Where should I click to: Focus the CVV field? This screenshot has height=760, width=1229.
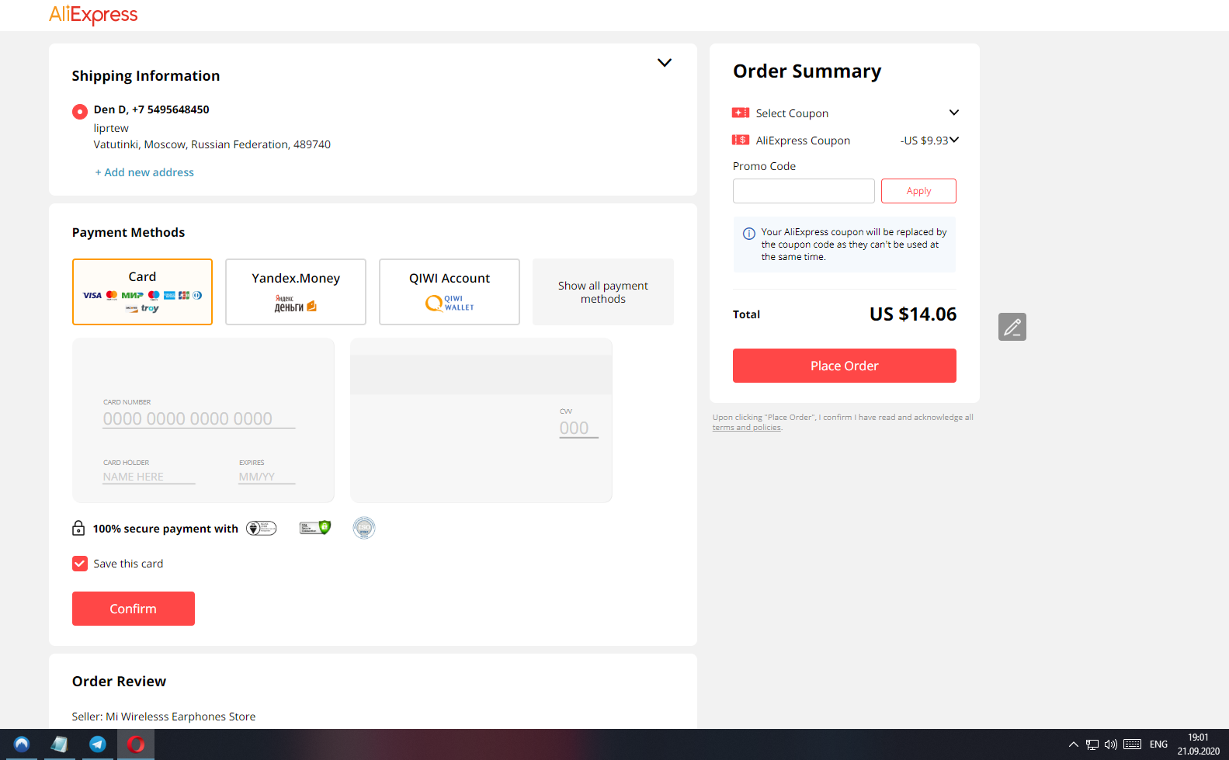pos(578,428)
